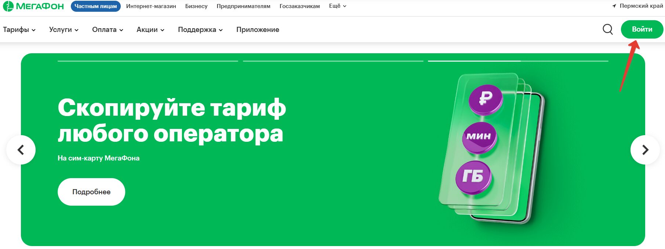Switch to the Бизнесу section
Viewport: 665px width, 249px height.
coord(196,6)
